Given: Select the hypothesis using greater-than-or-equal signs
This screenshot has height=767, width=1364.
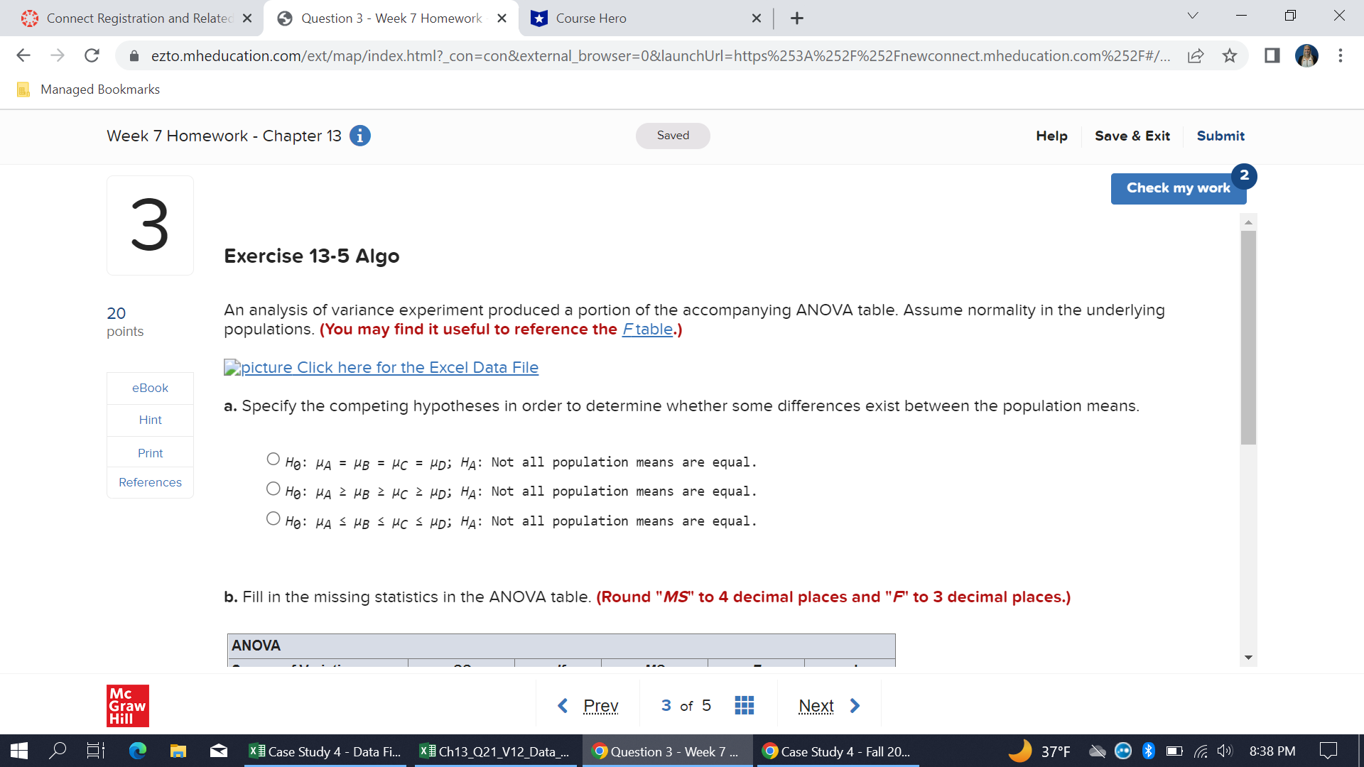Looking at the screenshot, I should [x=273, y=489].
